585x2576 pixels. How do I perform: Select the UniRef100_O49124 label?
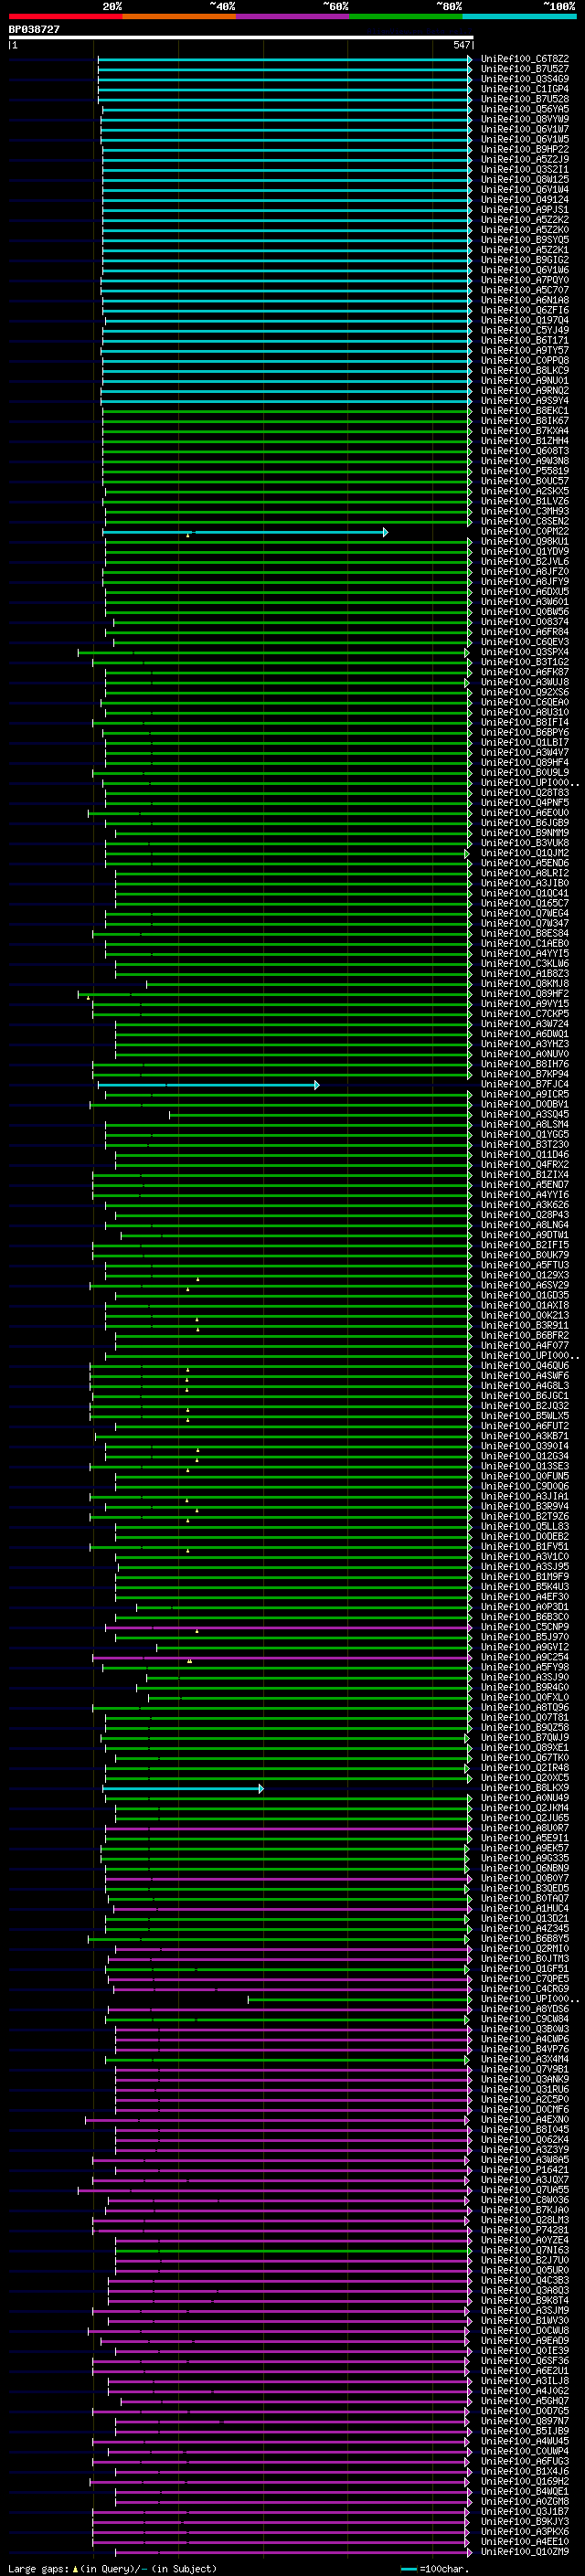(524, 200)
